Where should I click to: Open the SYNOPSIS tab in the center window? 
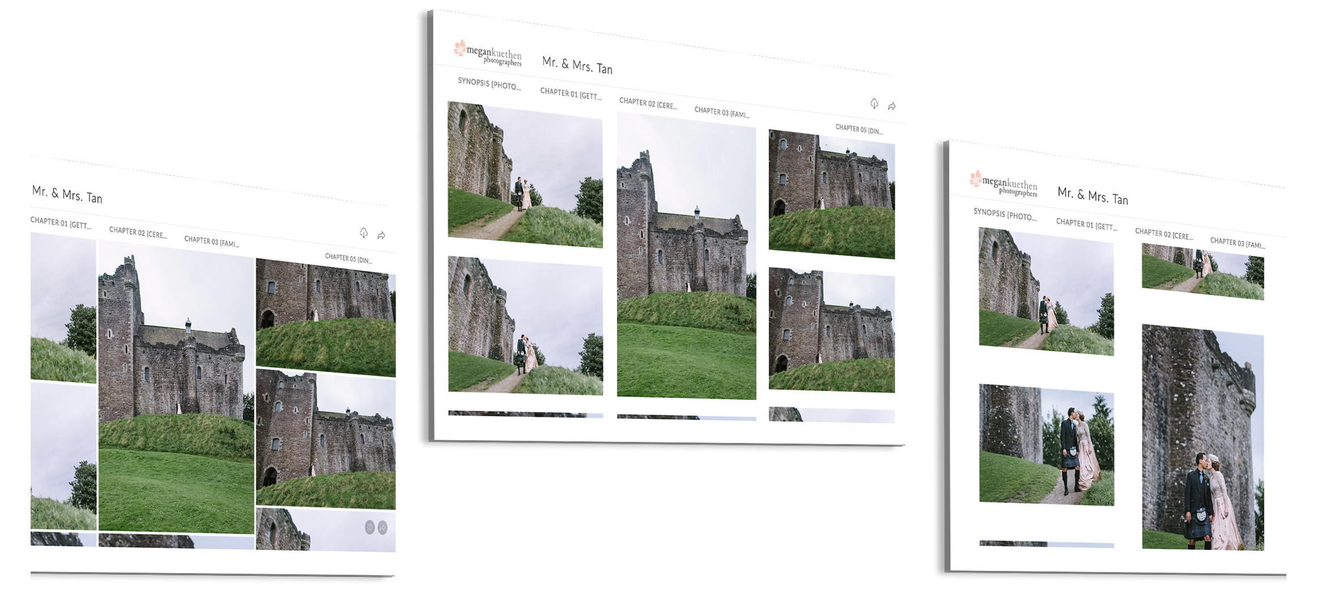488,84
